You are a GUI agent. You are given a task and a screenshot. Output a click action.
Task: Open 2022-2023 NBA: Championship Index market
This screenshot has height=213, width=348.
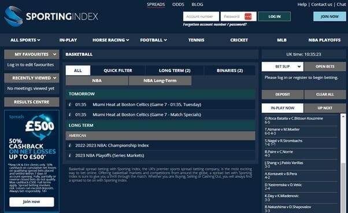(112, 145)
